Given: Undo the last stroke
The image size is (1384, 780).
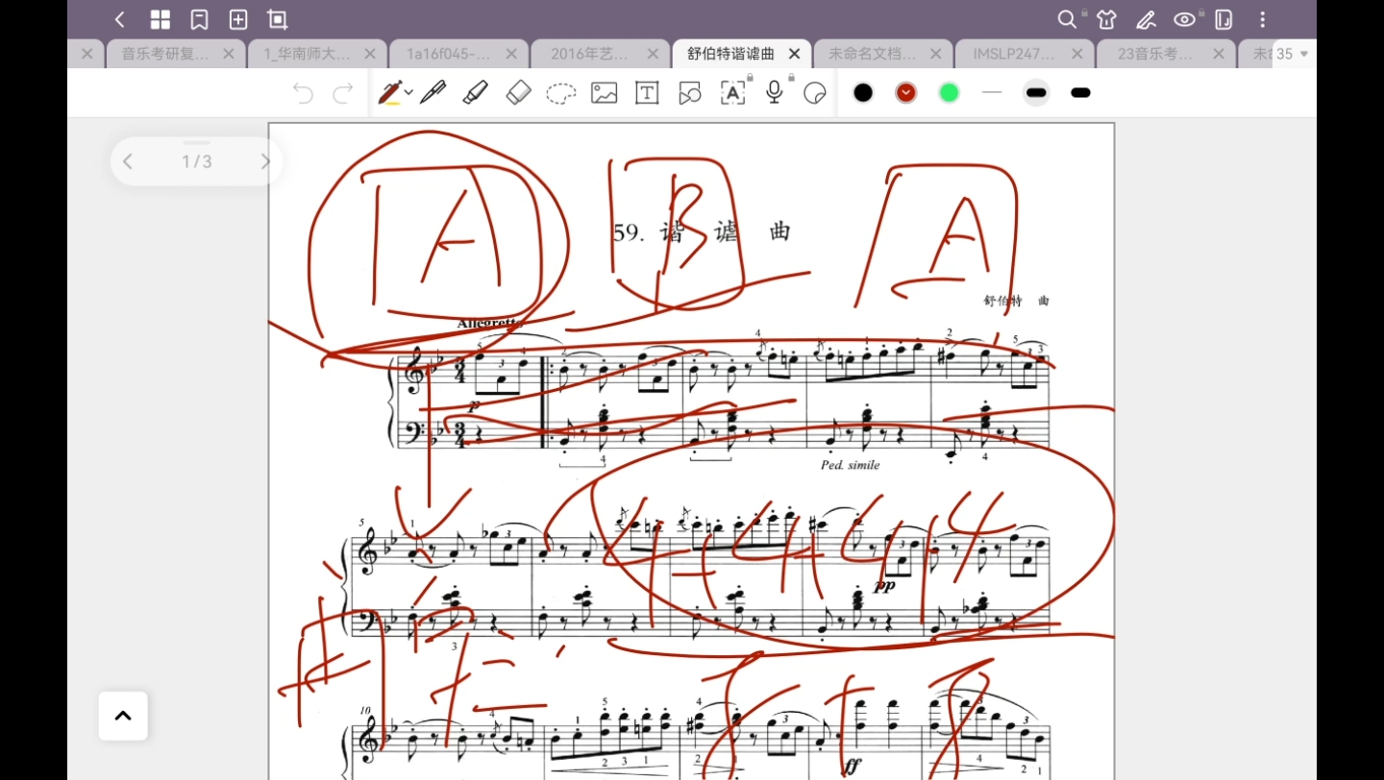Looking at the screenshot, I should click(303, 93).
